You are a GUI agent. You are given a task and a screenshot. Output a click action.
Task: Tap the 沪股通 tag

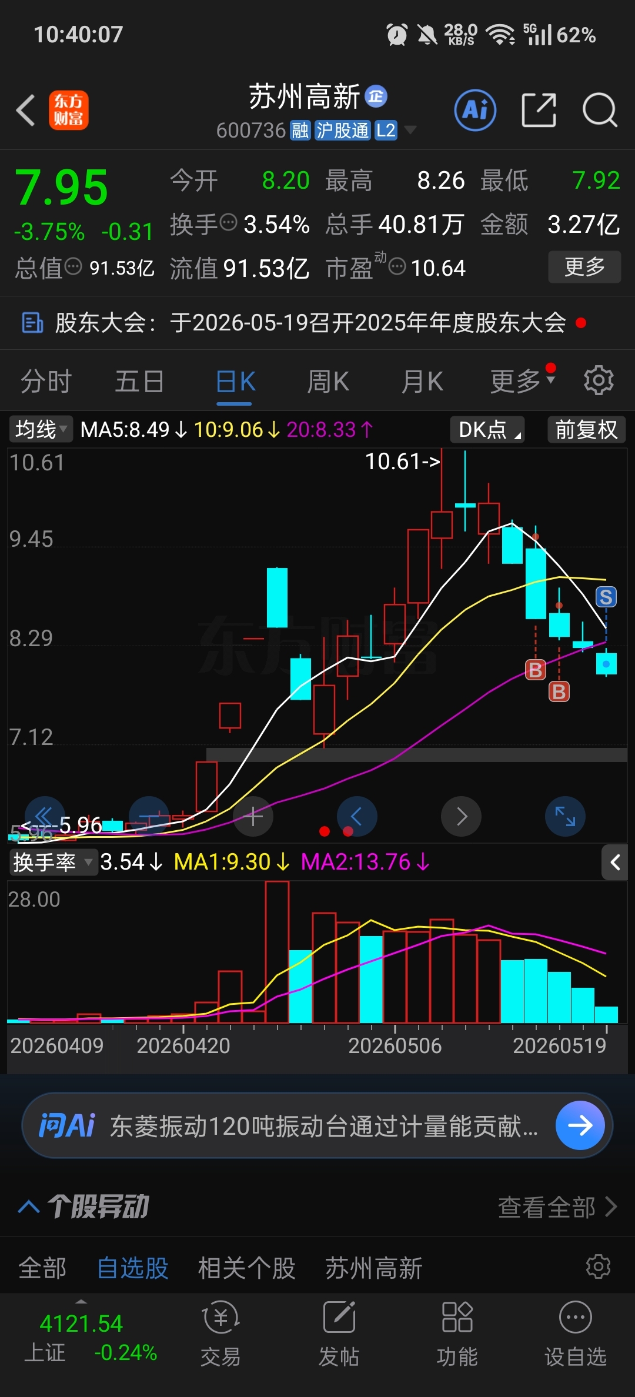342,130
